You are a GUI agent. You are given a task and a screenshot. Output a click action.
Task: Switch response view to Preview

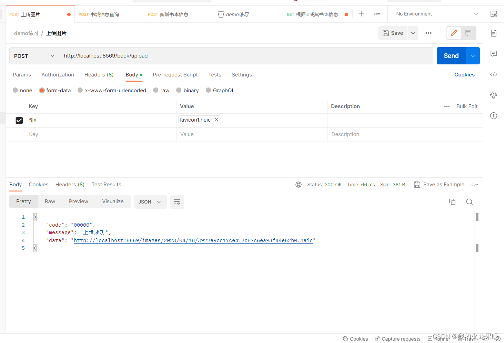click(79, 201)
